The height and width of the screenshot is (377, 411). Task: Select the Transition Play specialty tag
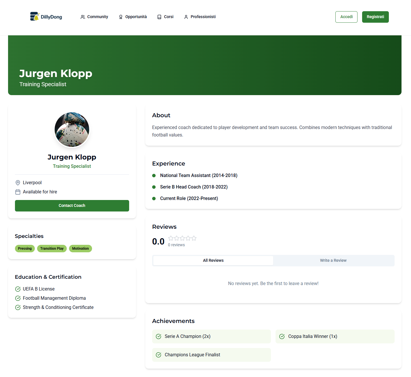tap(52, 249)
